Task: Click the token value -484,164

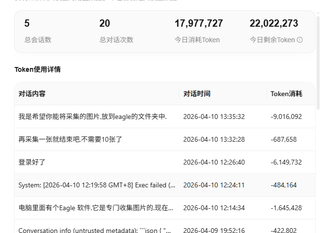Action: click(284, 185)
